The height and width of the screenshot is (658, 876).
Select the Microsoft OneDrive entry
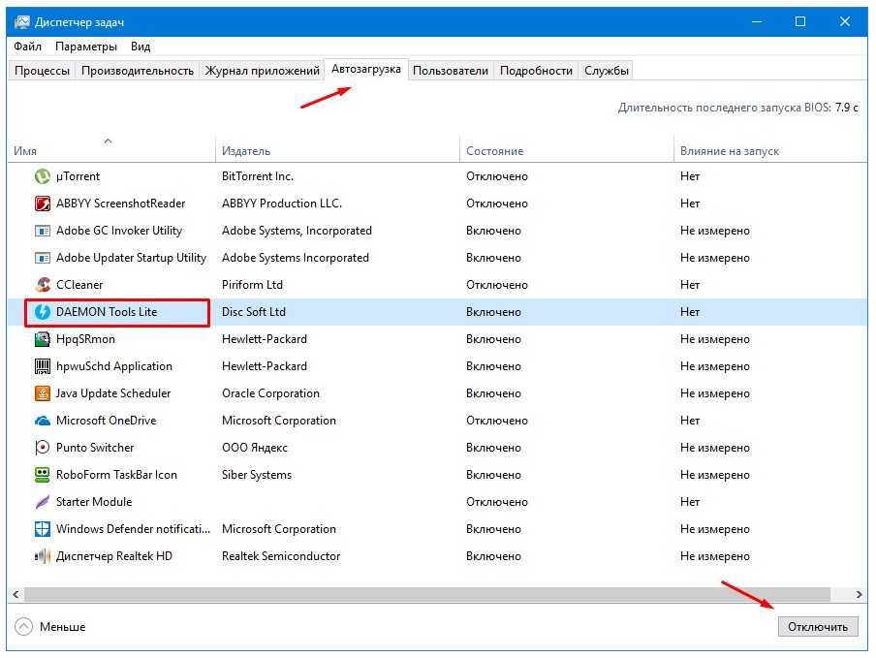(107, 421)
